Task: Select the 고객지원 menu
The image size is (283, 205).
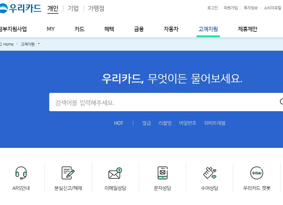Action: point(208,29)
